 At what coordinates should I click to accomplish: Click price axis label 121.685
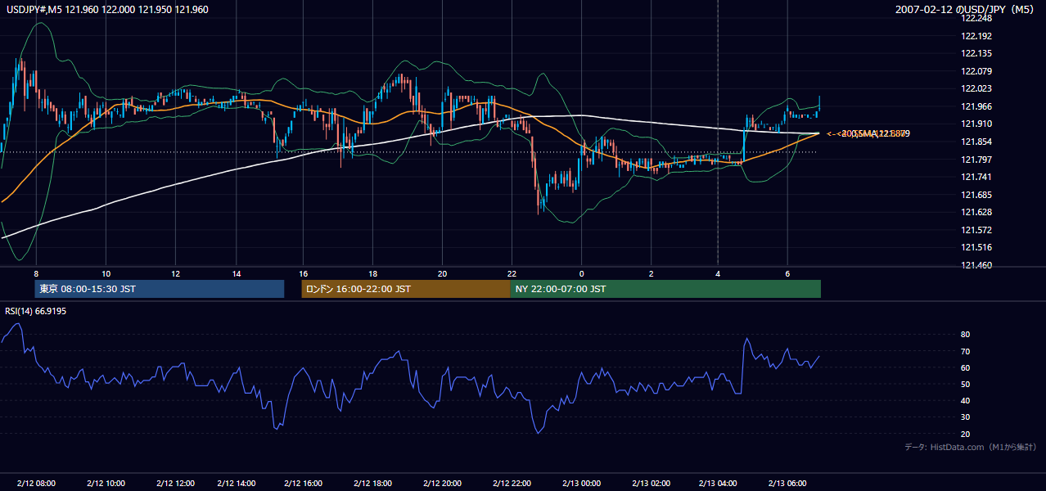[x=977, y=195]
